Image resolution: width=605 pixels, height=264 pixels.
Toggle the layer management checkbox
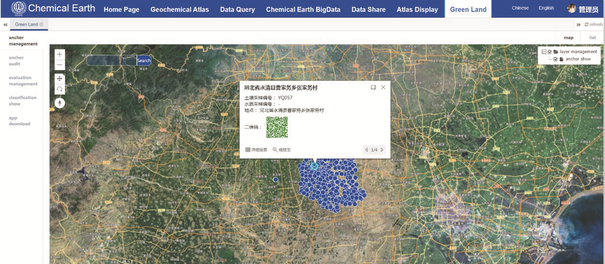[550, 52]
